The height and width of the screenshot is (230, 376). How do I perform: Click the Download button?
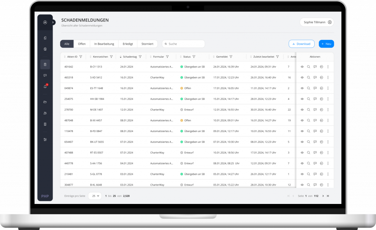(301, 44)
